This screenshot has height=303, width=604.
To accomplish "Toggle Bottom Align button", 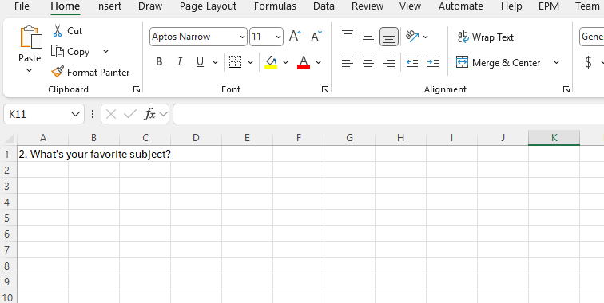I will (389, 37).
